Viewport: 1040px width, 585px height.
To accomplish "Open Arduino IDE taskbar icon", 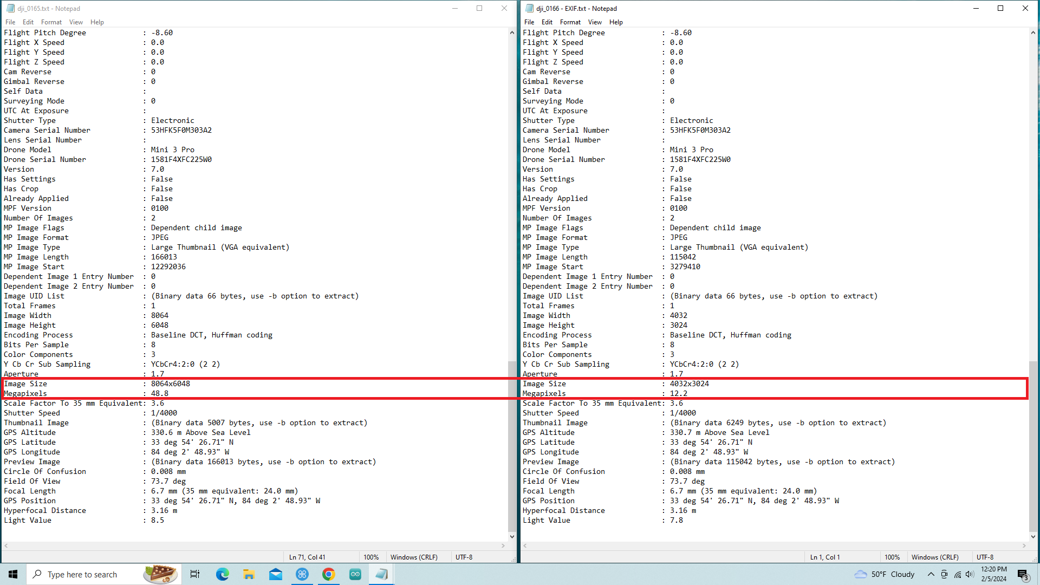I will tap(355, 574).
